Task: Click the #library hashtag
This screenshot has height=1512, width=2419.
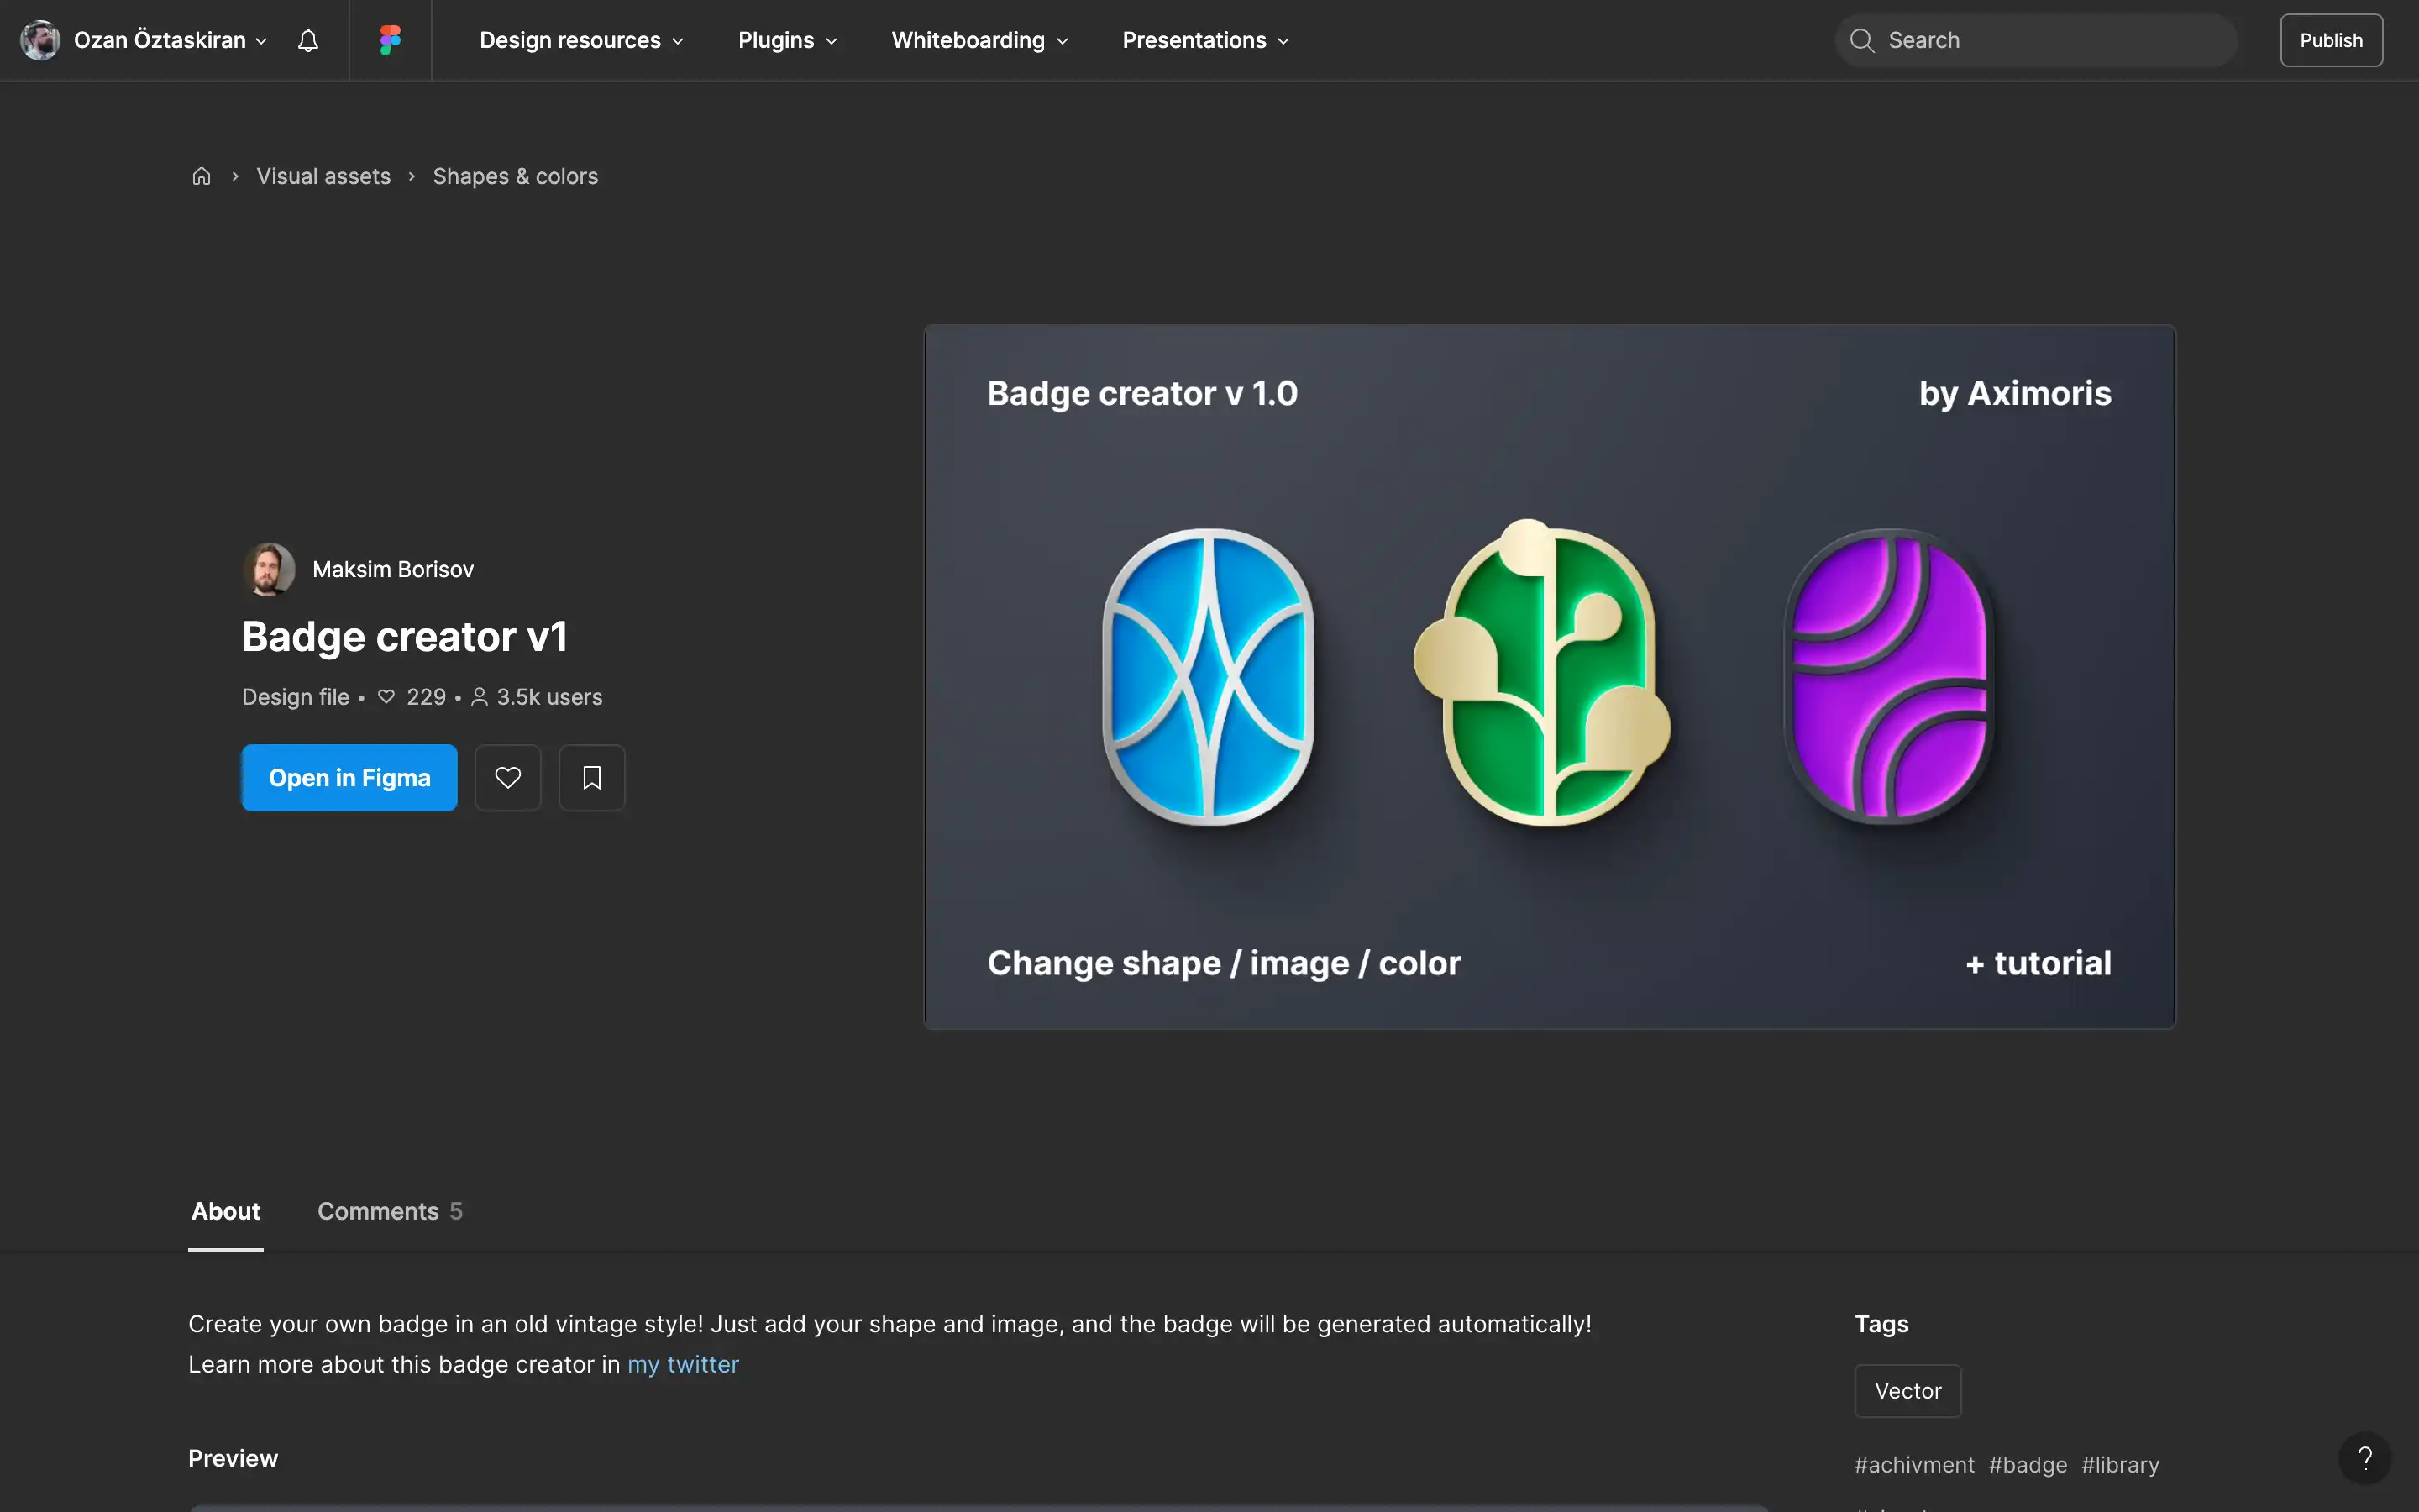Action: click(x=2120, y=1465)
